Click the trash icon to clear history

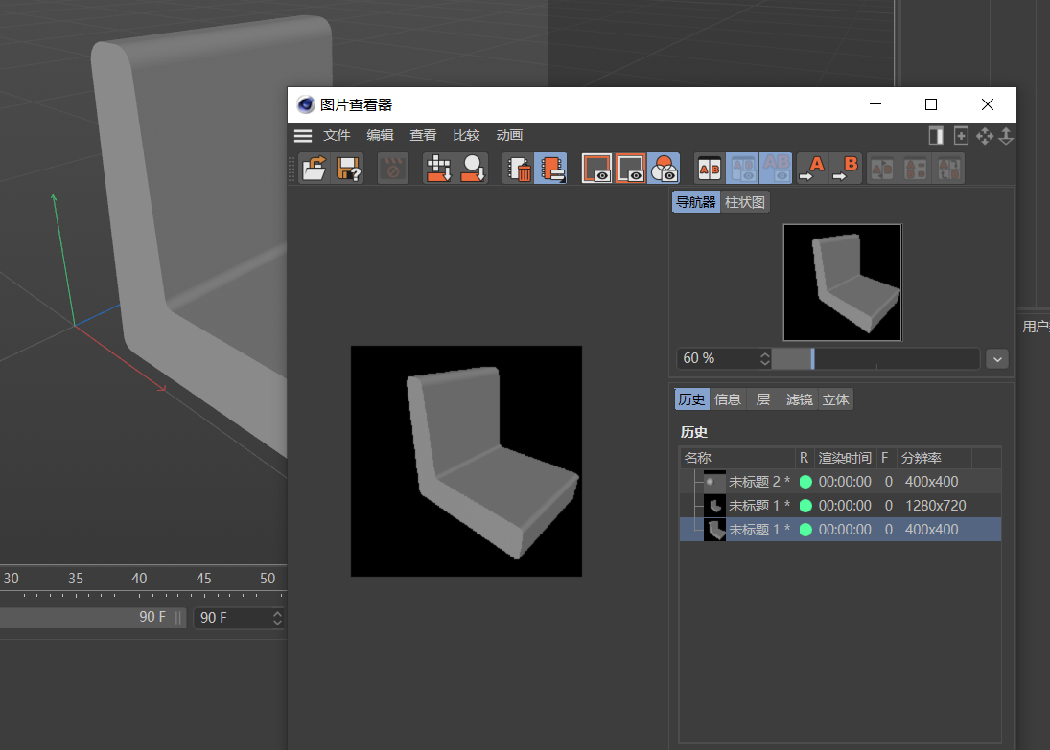point(519,169)
